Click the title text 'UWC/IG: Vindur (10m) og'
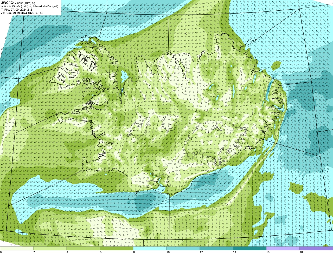Image resolution: width=333 pixels, height=254 pixels. [18, 3]
